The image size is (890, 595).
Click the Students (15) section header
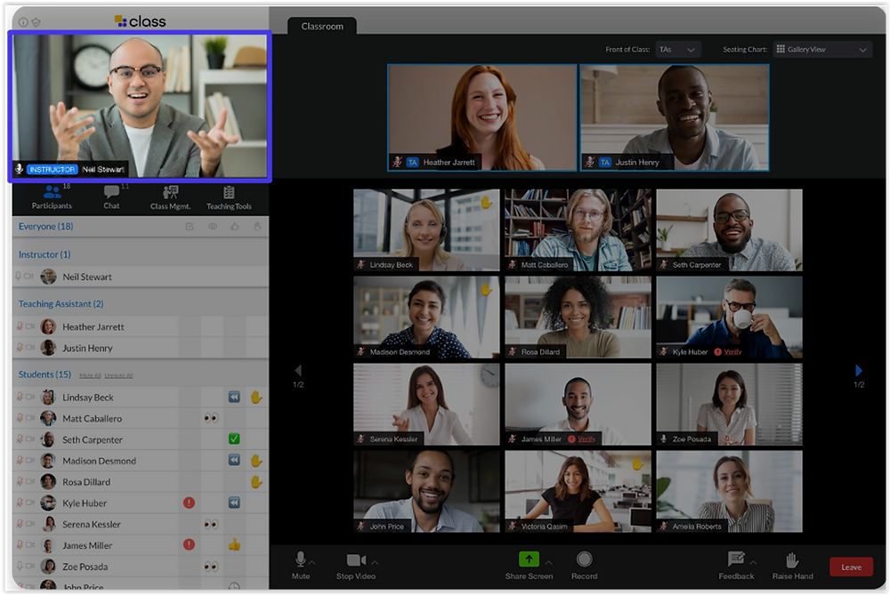(44, 374)
